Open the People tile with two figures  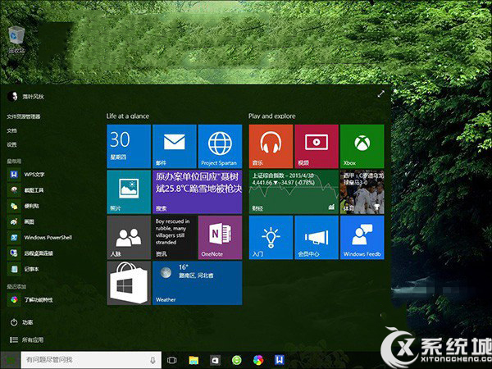pos(129,237)
